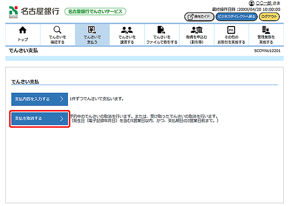The height and width of the screenshot is (206, 289).
Task: Open the 操作ガイド help guide
Action: (x=199, y=16)
